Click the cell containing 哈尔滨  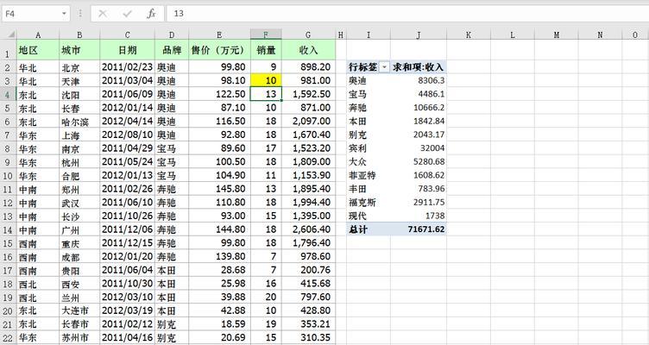coord(79,122)
